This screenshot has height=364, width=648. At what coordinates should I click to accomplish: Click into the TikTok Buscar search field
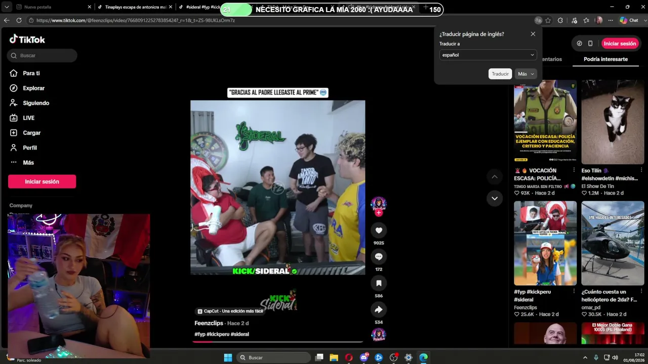[x=42, y=56]
